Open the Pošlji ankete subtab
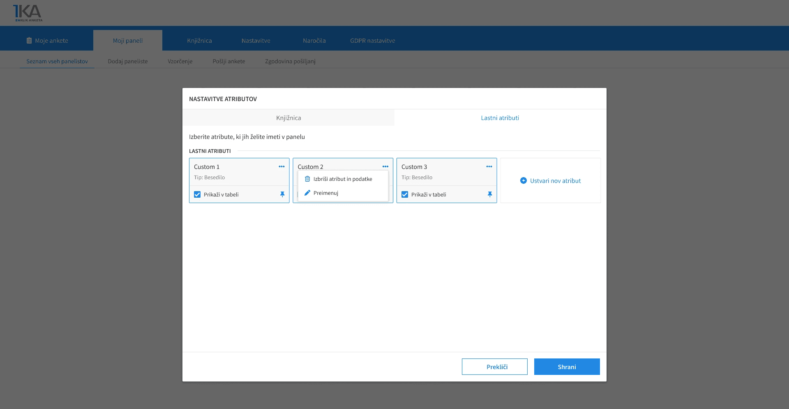The height and width of the screenshot is (409, 789). tap(229, 61)
